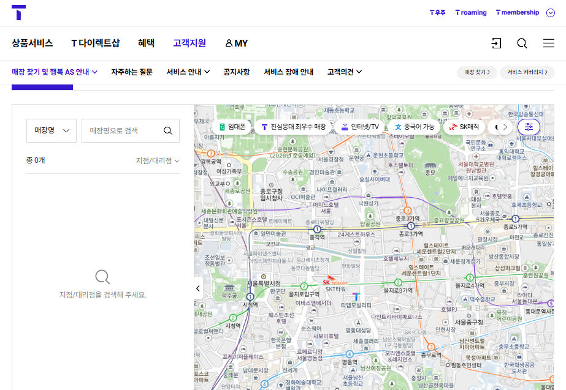The image size is (566, 390).
Task: Click the 종각역 line 1 station marker
Action: point(317,229)
